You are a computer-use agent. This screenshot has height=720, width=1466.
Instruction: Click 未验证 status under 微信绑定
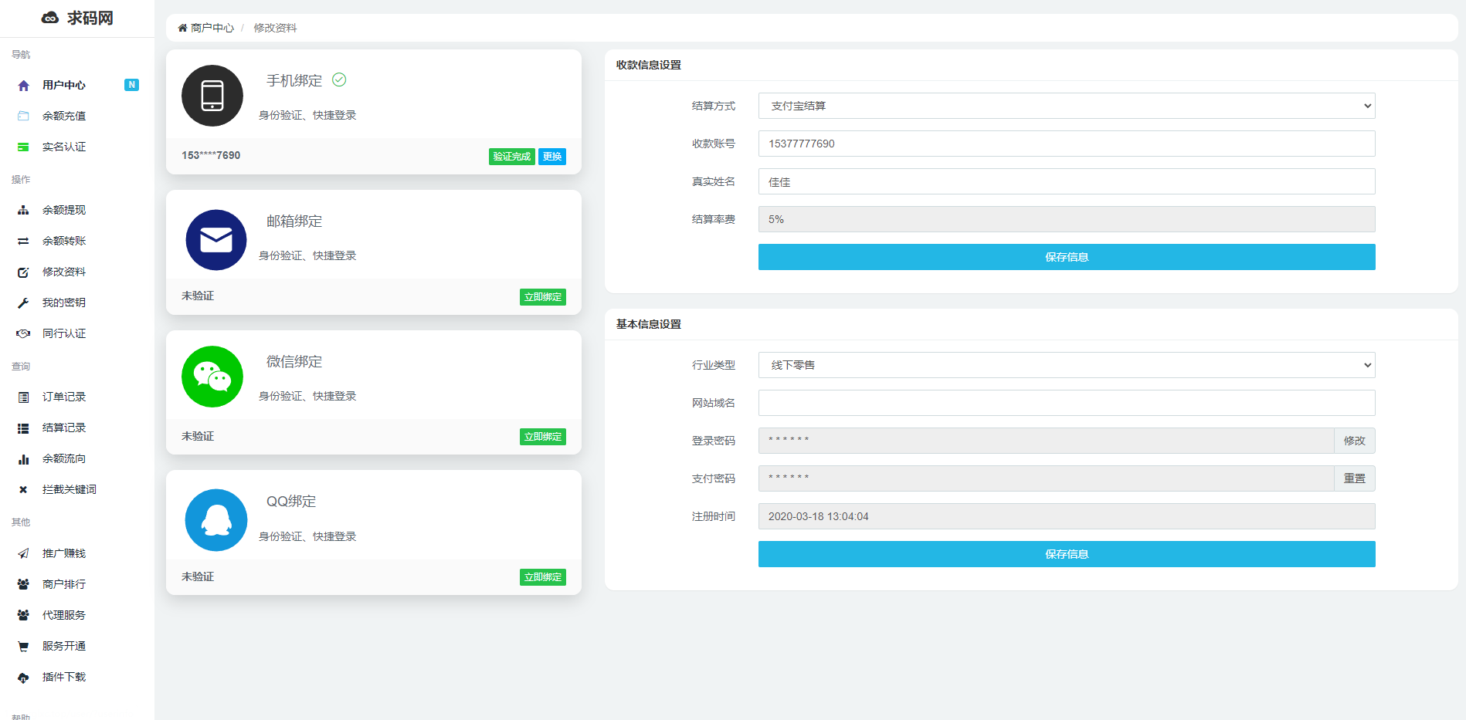198,436
